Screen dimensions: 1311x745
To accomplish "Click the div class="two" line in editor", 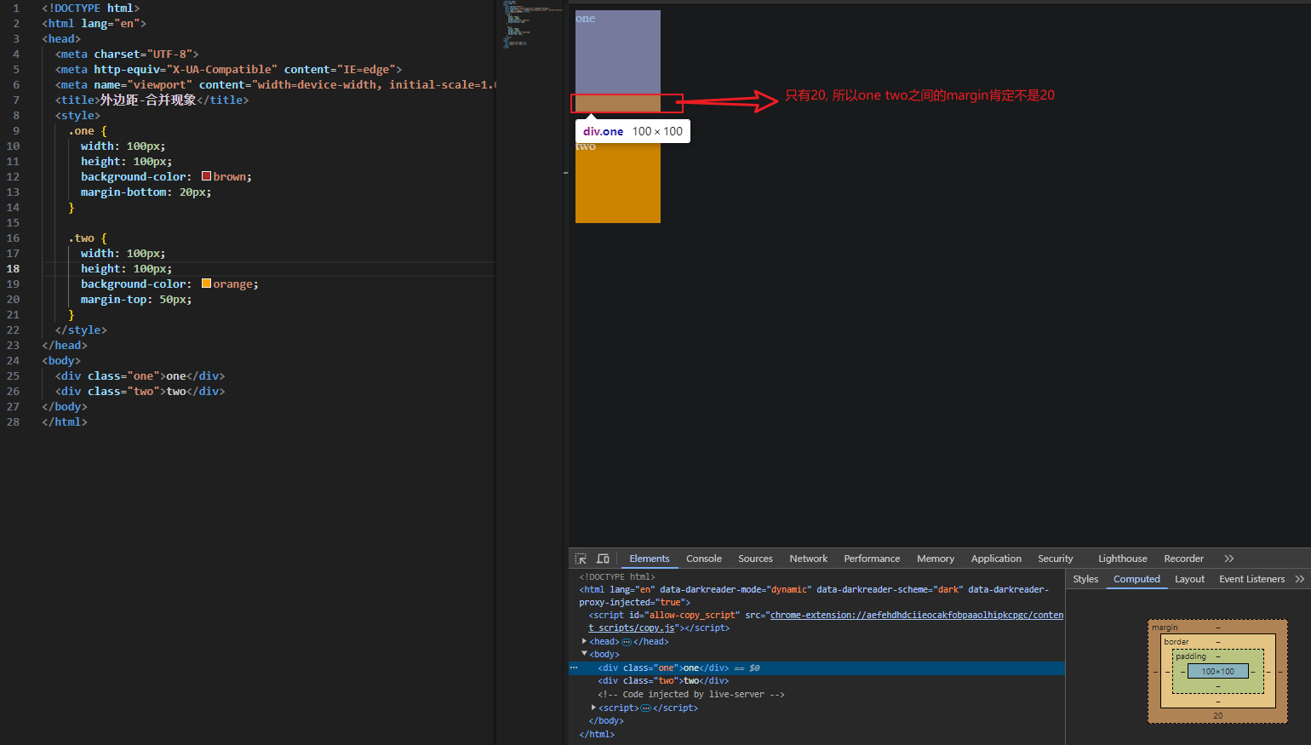I will [x=140, y=391].
